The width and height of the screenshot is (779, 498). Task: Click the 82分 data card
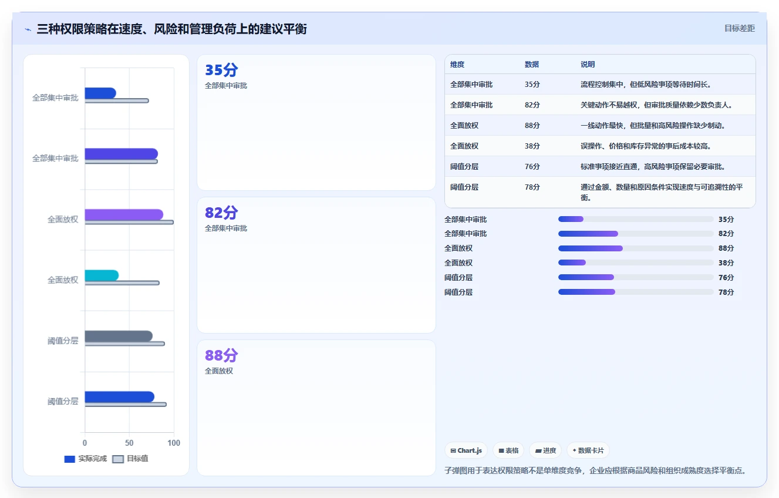pyautogui.click(x=316, y=265)
